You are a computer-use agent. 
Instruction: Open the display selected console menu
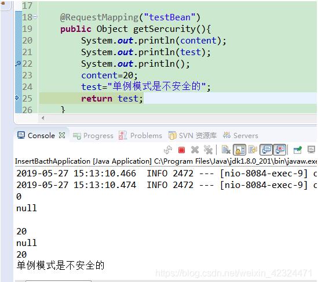311,150
